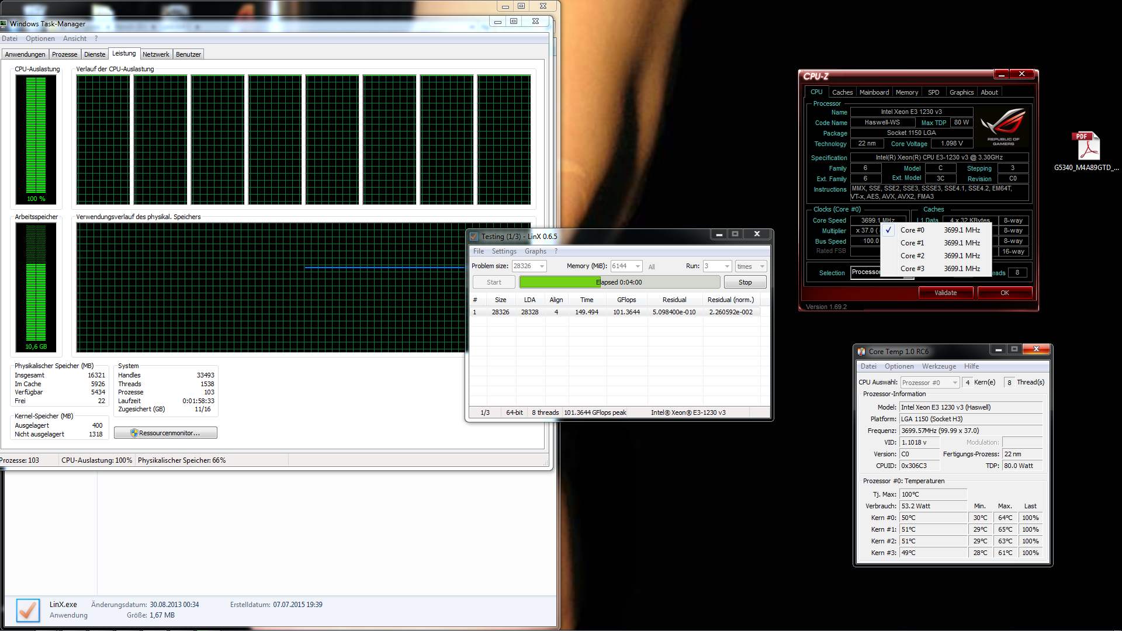Click the LinX title bar application icon
The width and height of the screenshot is (1122, 631).
click(x=474, y=237)
